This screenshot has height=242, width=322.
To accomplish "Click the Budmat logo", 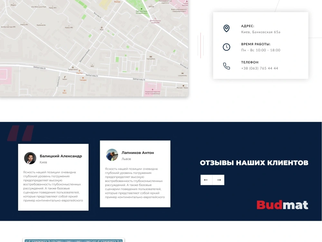I will tap(282, 205).
